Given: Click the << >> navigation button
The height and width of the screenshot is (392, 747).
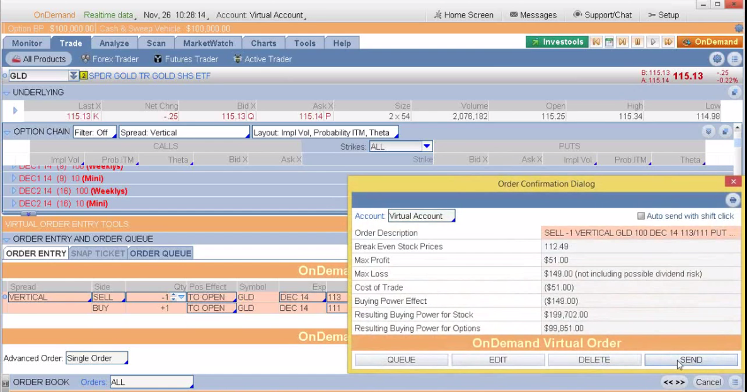Looking at the screenshot, I should [674, 382].
